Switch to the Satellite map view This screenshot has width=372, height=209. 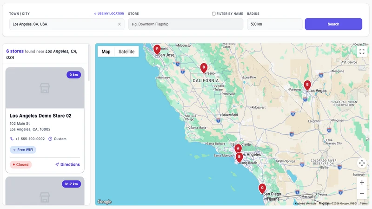tap(126, 52)
